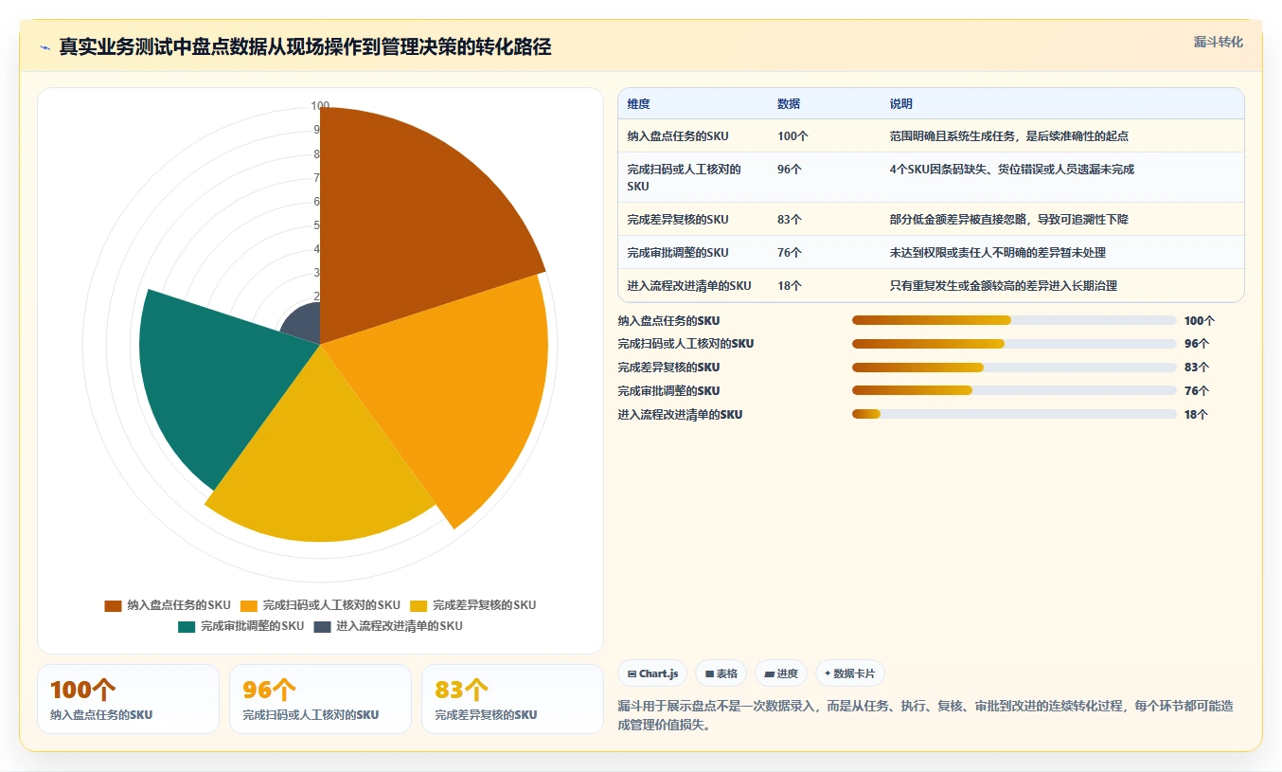This screenshot has width=1282, height=772.
Task: Click the 100 axis label on chart
Action: coord(320,106)
